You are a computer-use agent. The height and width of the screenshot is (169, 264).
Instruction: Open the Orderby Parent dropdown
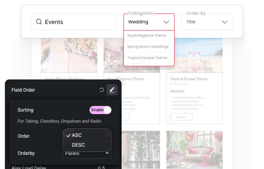[87, 153]
